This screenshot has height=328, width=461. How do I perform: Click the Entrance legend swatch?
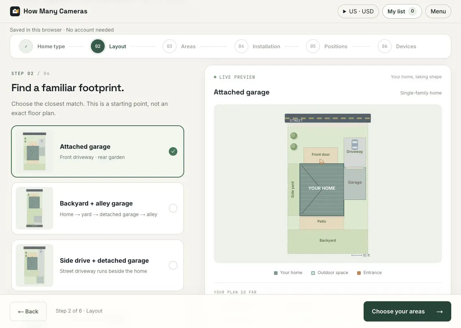coord(359,273)
